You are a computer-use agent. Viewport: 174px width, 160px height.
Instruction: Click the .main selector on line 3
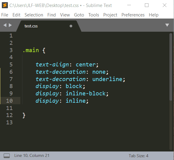pos(31,50)
